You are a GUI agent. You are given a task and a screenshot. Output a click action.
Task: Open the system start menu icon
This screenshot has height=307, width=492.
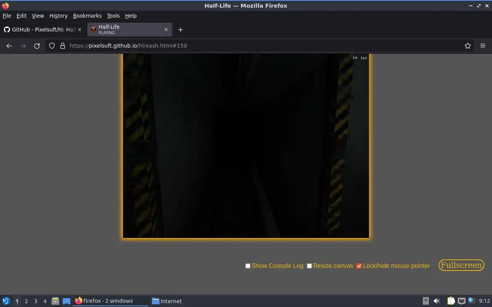pos(6,301)
